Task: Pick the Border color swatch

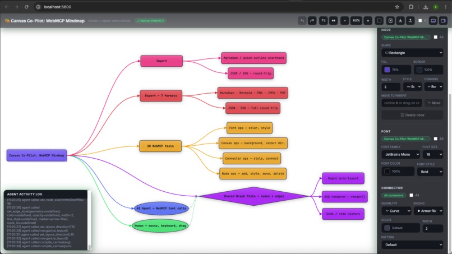Action: tap(419, 70)
